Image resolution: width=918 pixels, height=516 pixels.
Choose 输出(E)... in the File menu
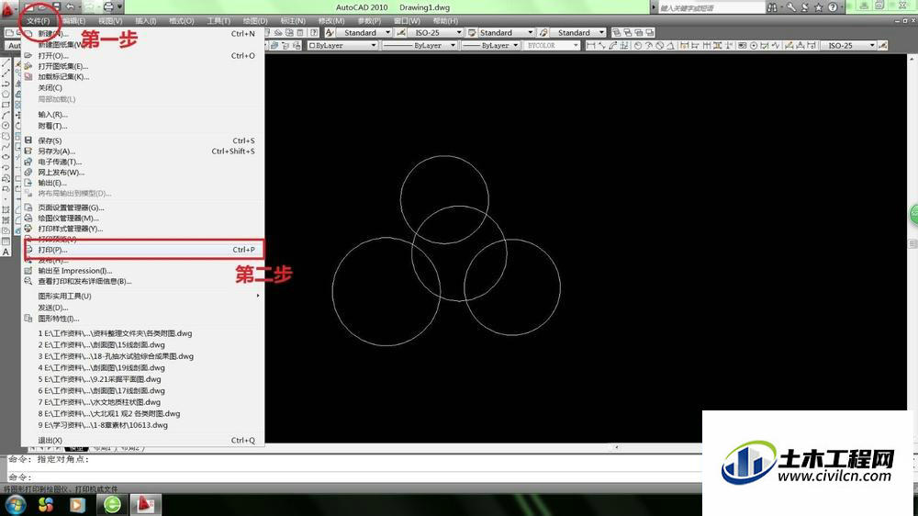pyautogui.click(x=143, y=184)
